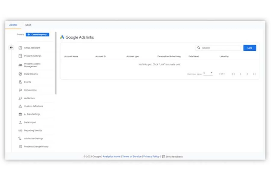Switch to the ADMIN tab
Screen dimensions: 271x181
(13, 25)
